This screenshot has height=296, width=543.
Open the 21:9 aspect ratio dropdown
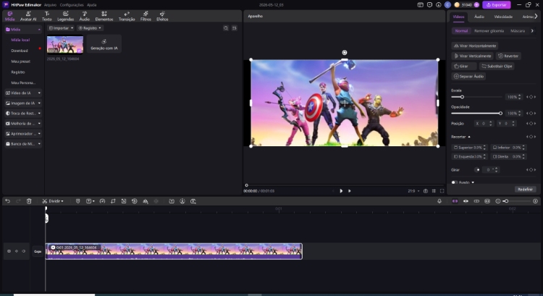[413, 191]
